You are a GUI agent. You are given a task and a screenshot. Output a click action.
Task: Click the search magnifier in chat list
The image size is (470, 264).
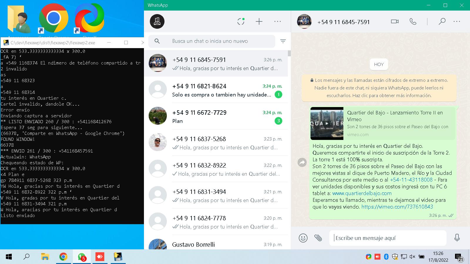click(x=157, y=41)
